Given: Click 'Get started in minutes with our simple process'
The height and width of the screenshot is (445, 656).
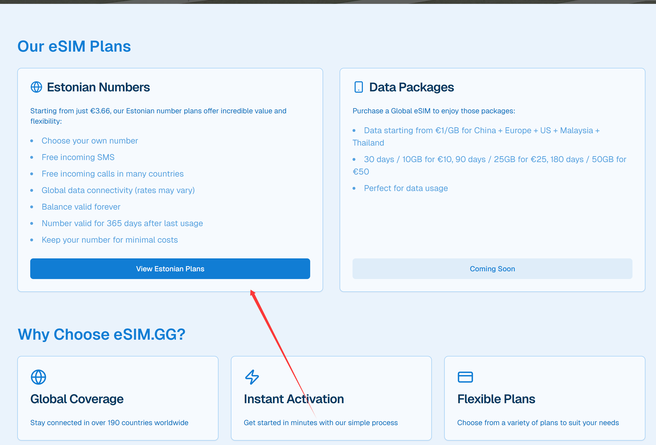Looking at the screenshot, I should click(321, 423).
